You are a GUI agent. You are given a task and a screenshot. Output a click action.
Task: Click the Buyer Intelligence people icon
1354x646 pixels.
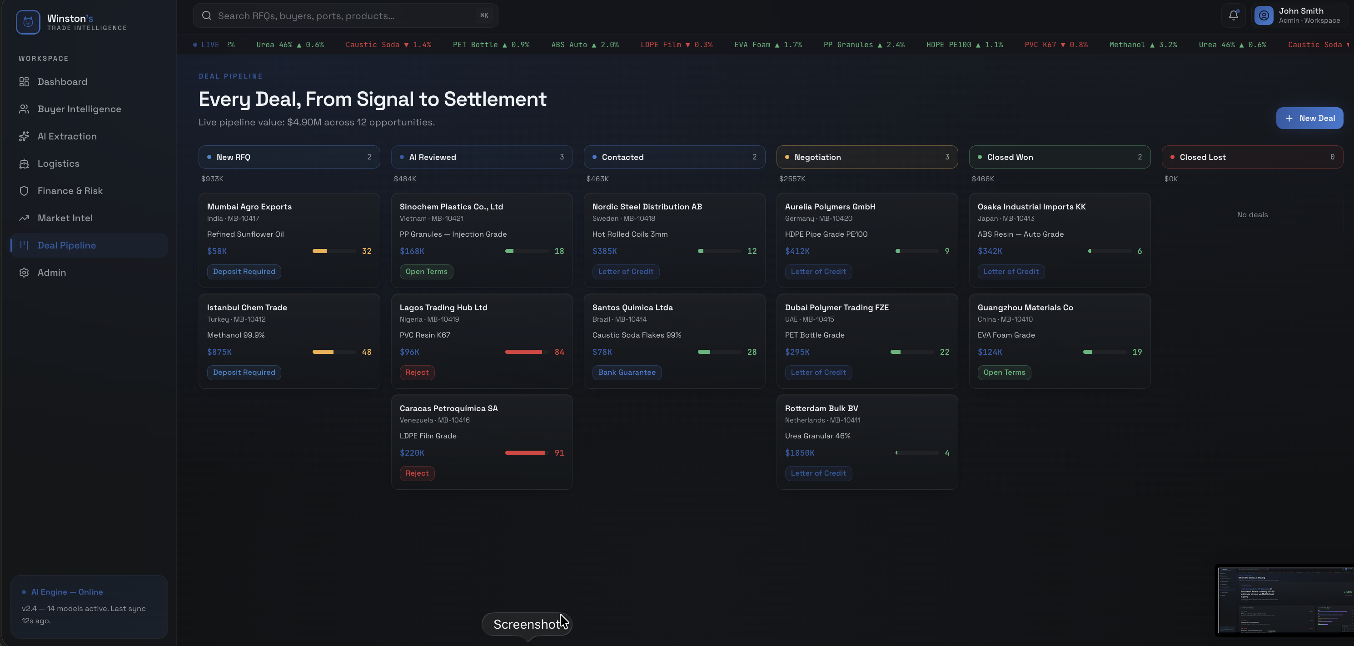(x=24, y=109)
